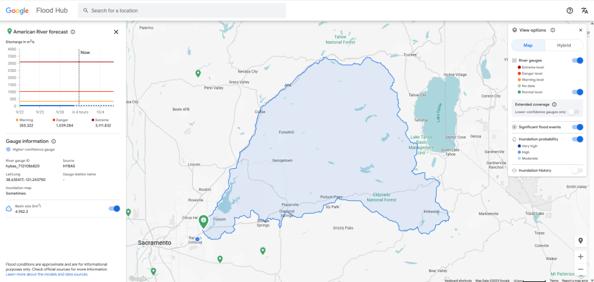Click info icon beside American River forecast
This screenshot has width=594, height=282.
click(x=73, y=32)
